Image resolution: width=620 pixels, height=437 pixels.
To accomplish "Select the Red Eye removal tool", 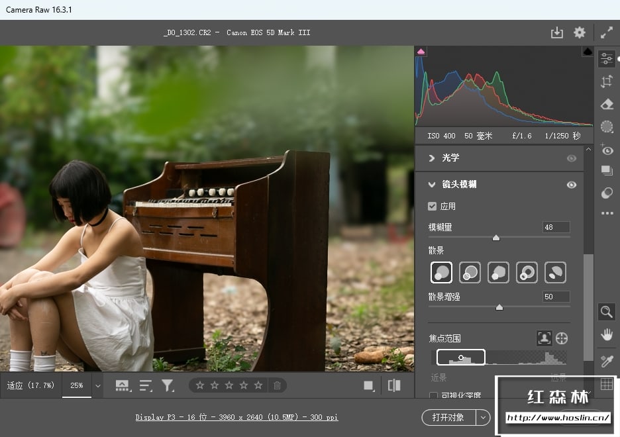I will click(x=607, y=150).
